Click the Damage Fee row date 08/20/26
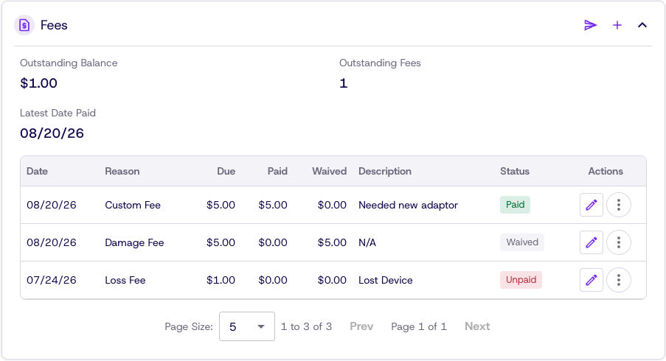This screenshot has height=361, width=666. pos(52,242)
